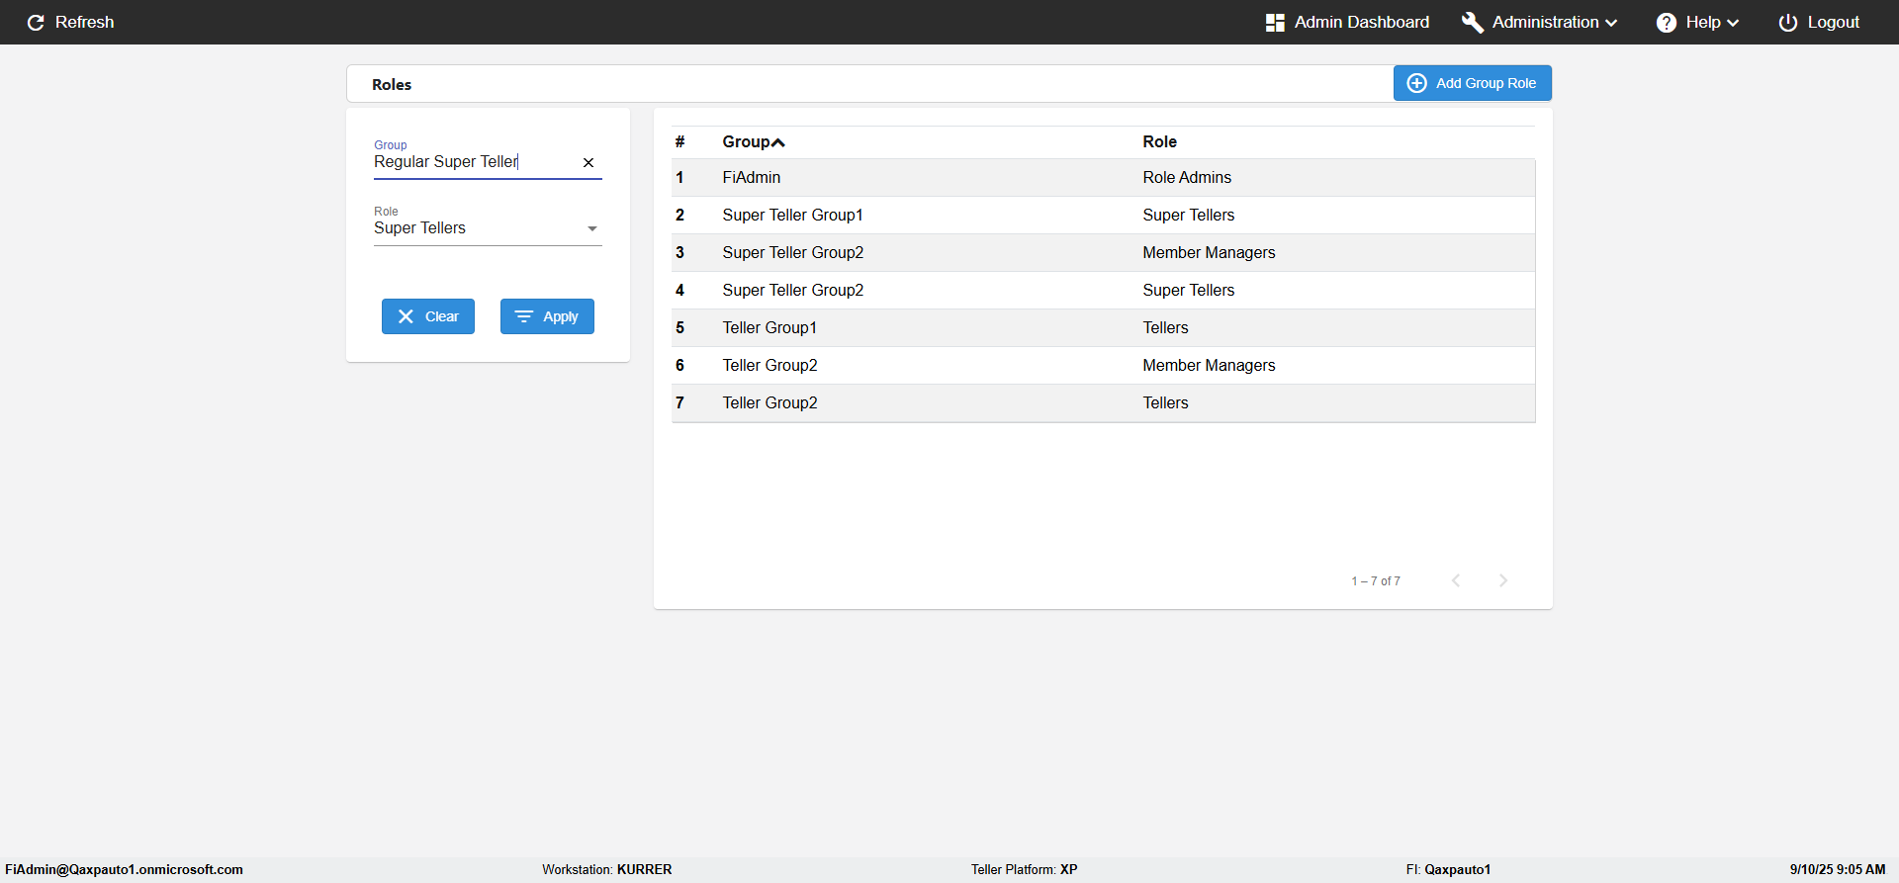Screen dimensions: 1899x883
Task: Select the FiAdmin group cell
Action: pos(752,177)
